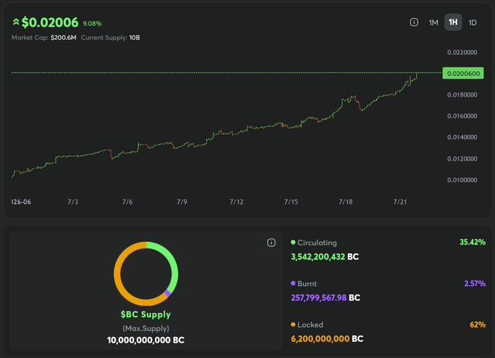
Task: Click the Current Supply 10B value
Action: pos(135,38)
